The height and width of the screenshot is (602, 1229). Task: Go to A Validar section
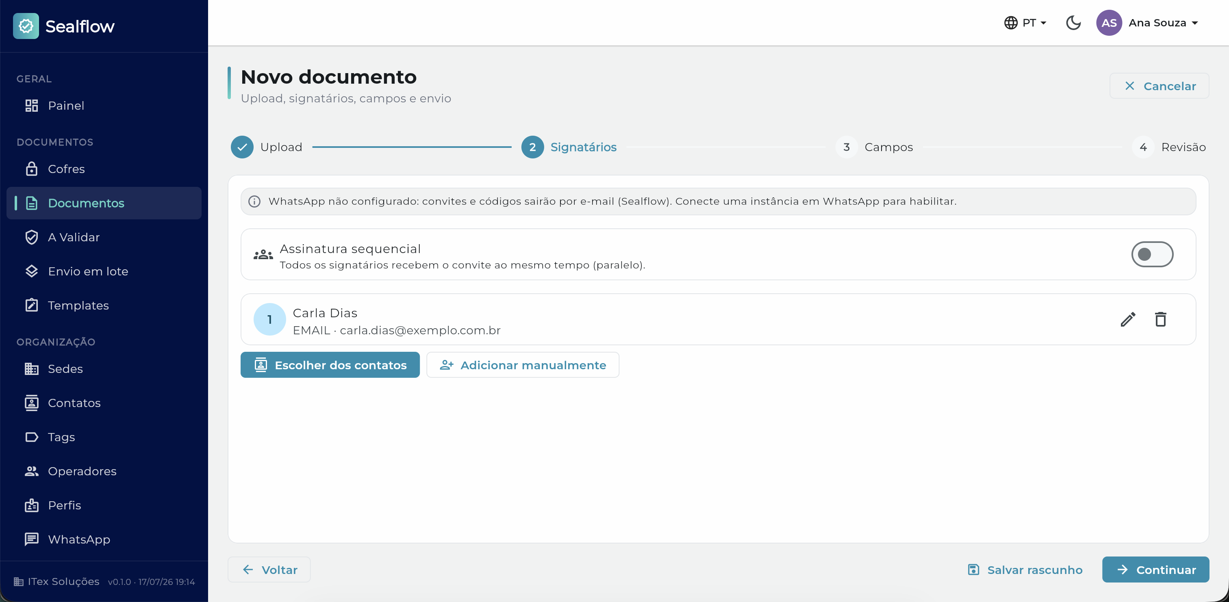(104, 237)
